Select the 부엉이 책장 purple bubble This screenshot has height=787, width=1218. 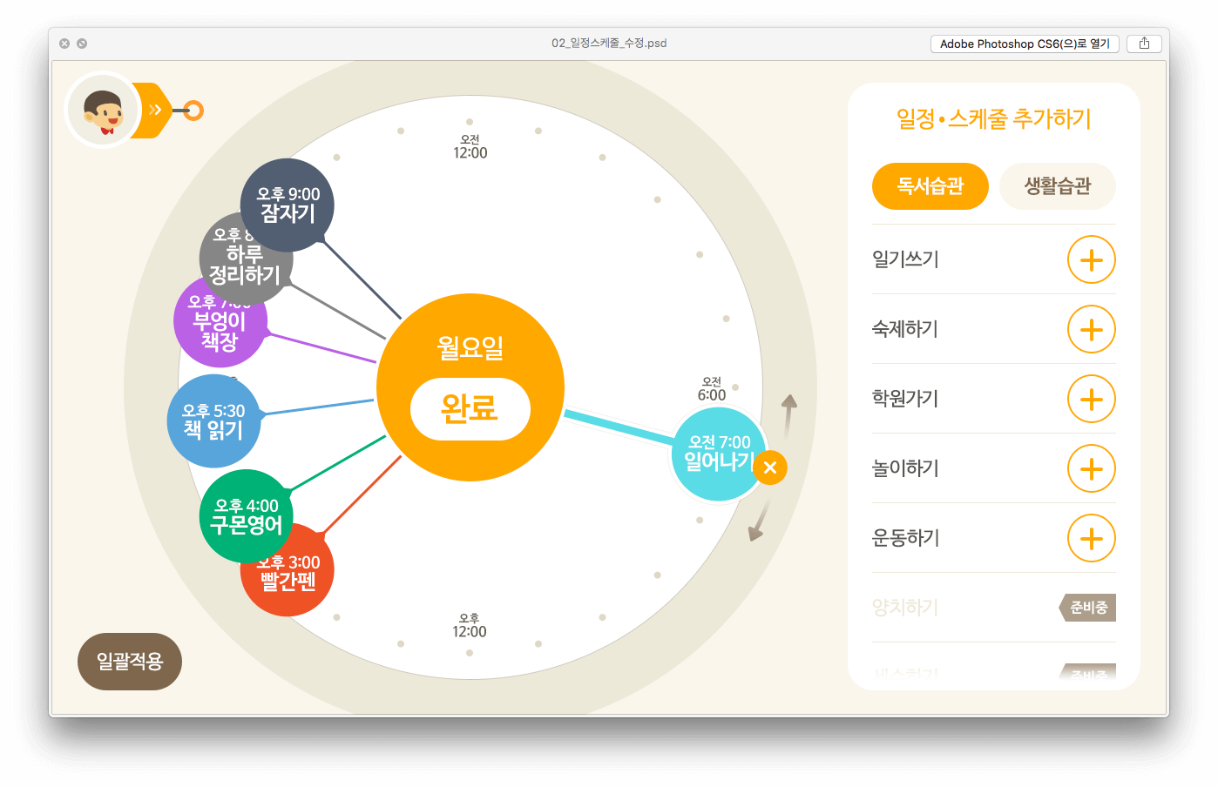[220, 322]
